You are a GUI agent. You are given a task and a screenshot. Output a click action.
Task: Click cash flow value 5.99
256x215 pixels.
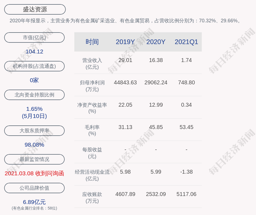(x=156, y=172)
